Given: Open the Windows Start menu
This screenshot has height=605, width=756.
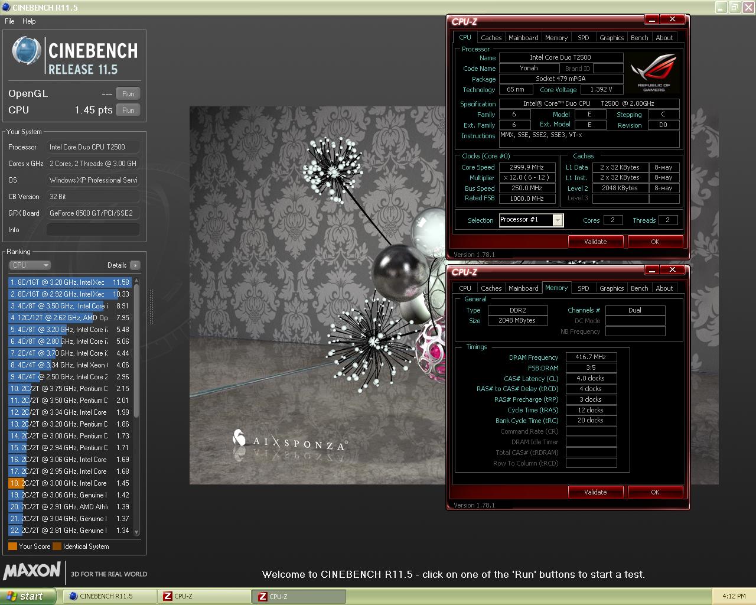Looking at the screenshot, I should coord(28,596).
